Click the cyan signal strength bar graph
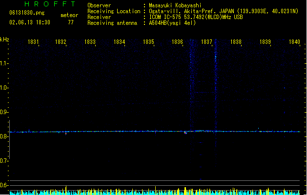This screenshot has width=307, height=195. 155,193
